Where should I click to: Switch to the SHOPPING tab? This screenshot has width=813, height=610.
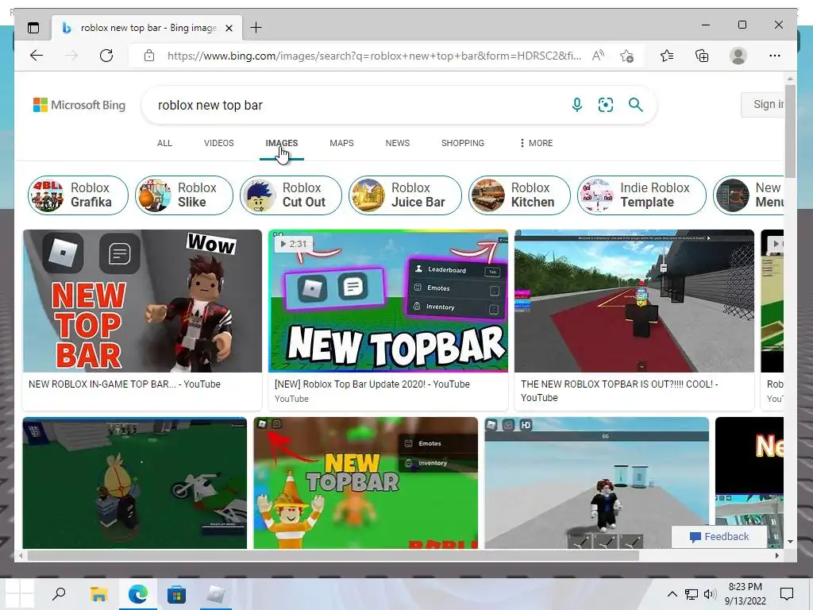(463, 143)
